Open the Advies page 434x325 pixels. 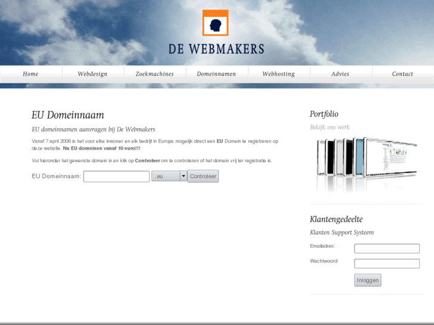click(x=340, y=74)
